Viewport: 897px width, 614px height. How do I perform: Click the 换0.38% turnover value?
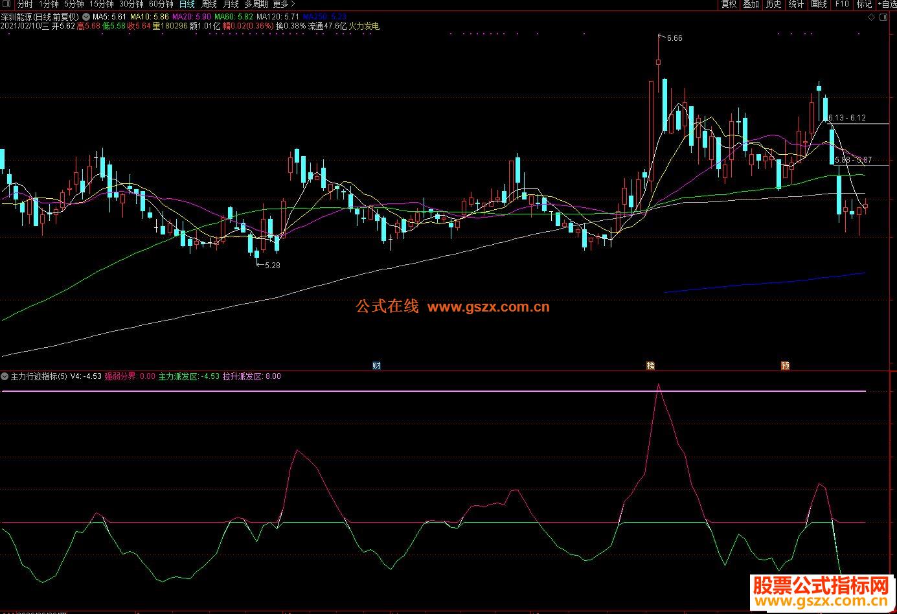pyautogui.click(x=291, y=27)
